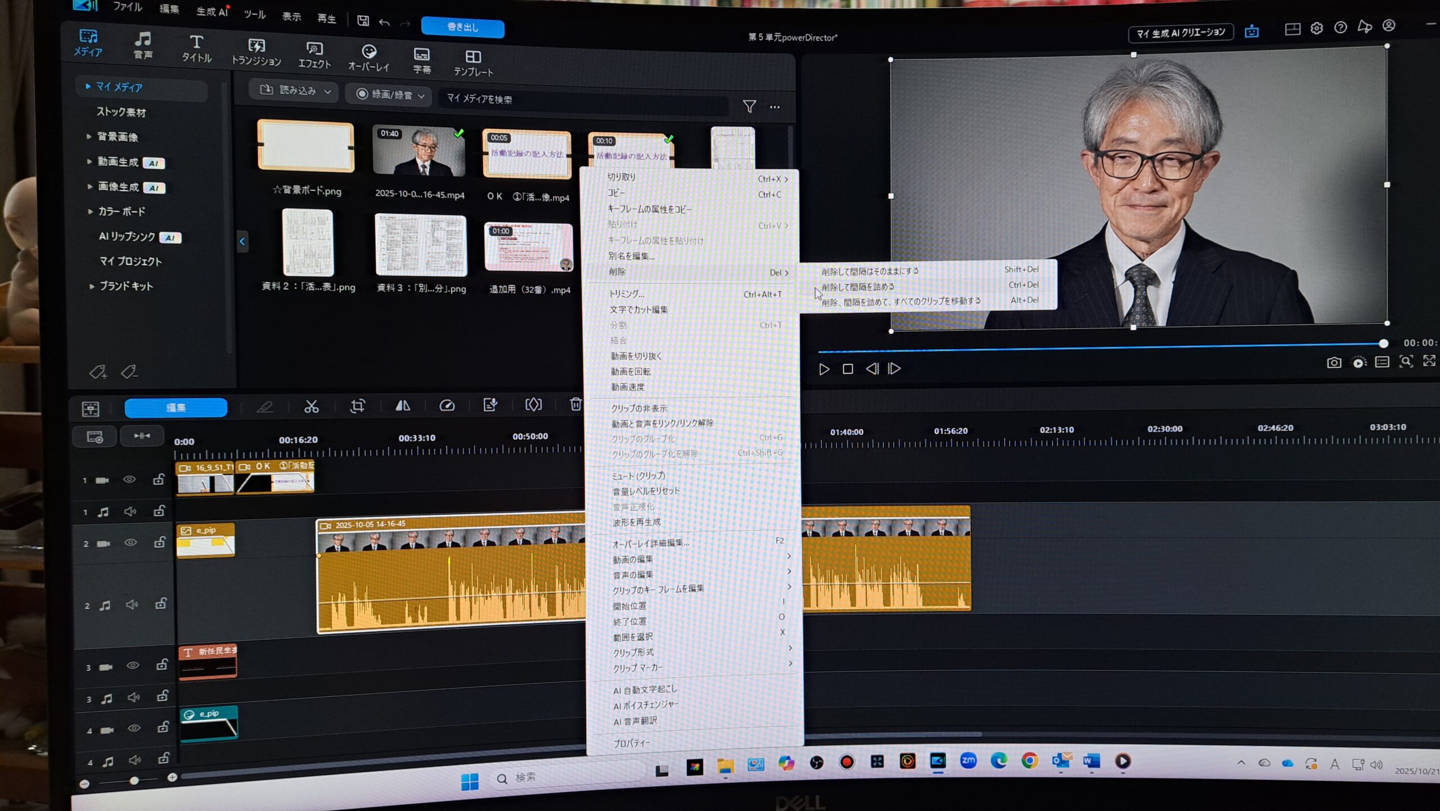This screenshot has height=811, width=1440.
Task: Toggle visibility eye of video track 1
Action: point(129,480)
